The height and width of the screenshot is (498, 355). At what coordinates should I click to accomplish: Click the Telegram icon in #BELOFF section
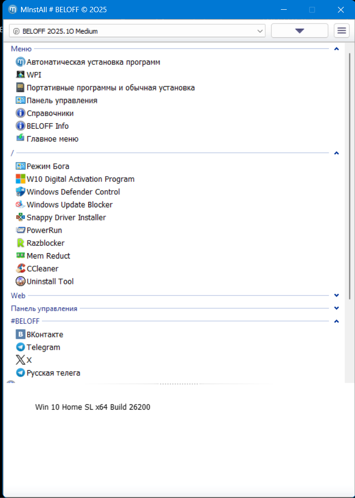point(20,347)
